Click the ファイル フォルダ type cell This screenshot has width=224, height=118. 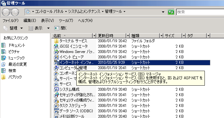(x=143, y=41)
